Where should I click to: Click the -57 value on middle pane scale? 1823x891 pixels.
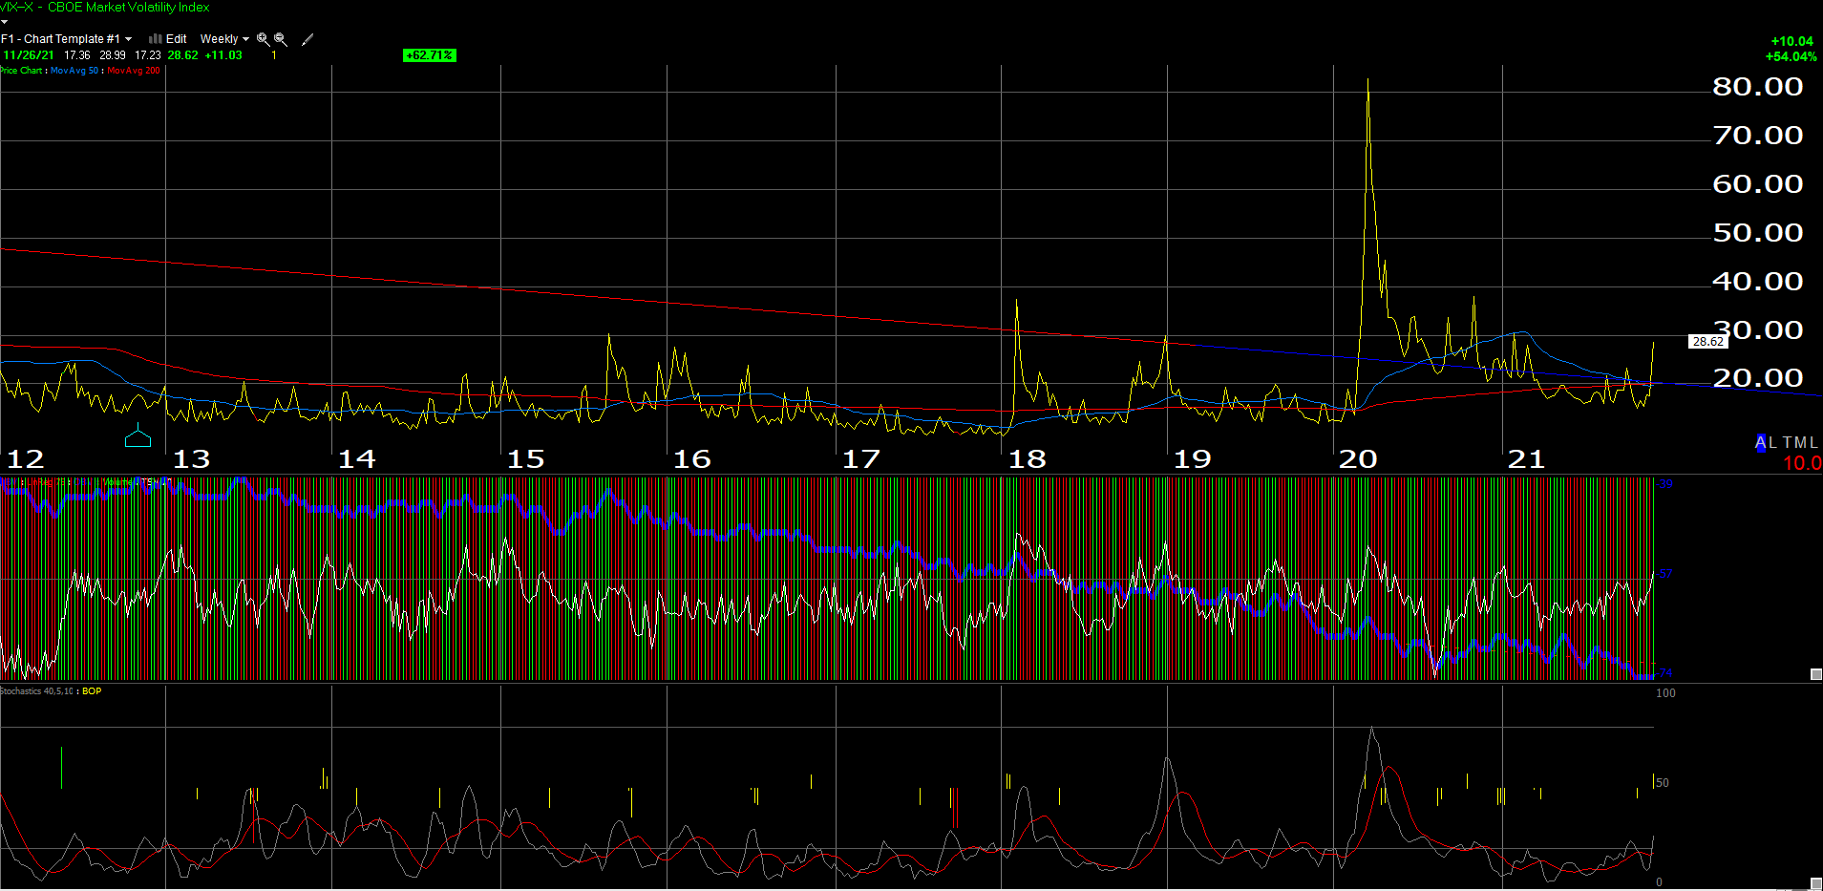pyautogui.click(x=1665, y=574)
